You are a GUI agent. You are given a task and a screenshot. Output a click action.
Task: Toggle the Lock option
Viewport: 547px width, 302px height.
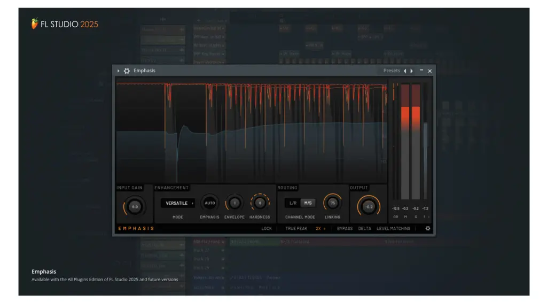pos(267,228)
